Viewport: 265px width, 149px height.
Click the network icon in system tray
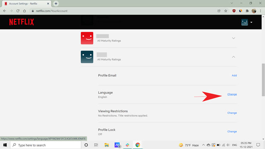coord(224,145)
